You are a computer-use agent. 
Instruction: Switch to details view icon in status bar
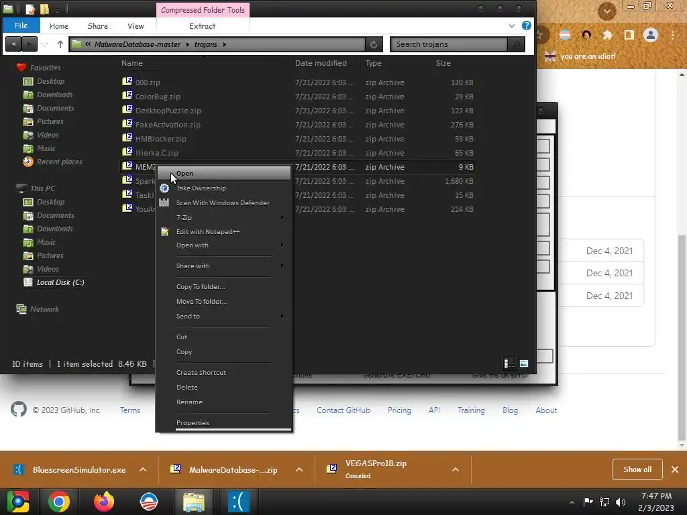click(509, 363)
